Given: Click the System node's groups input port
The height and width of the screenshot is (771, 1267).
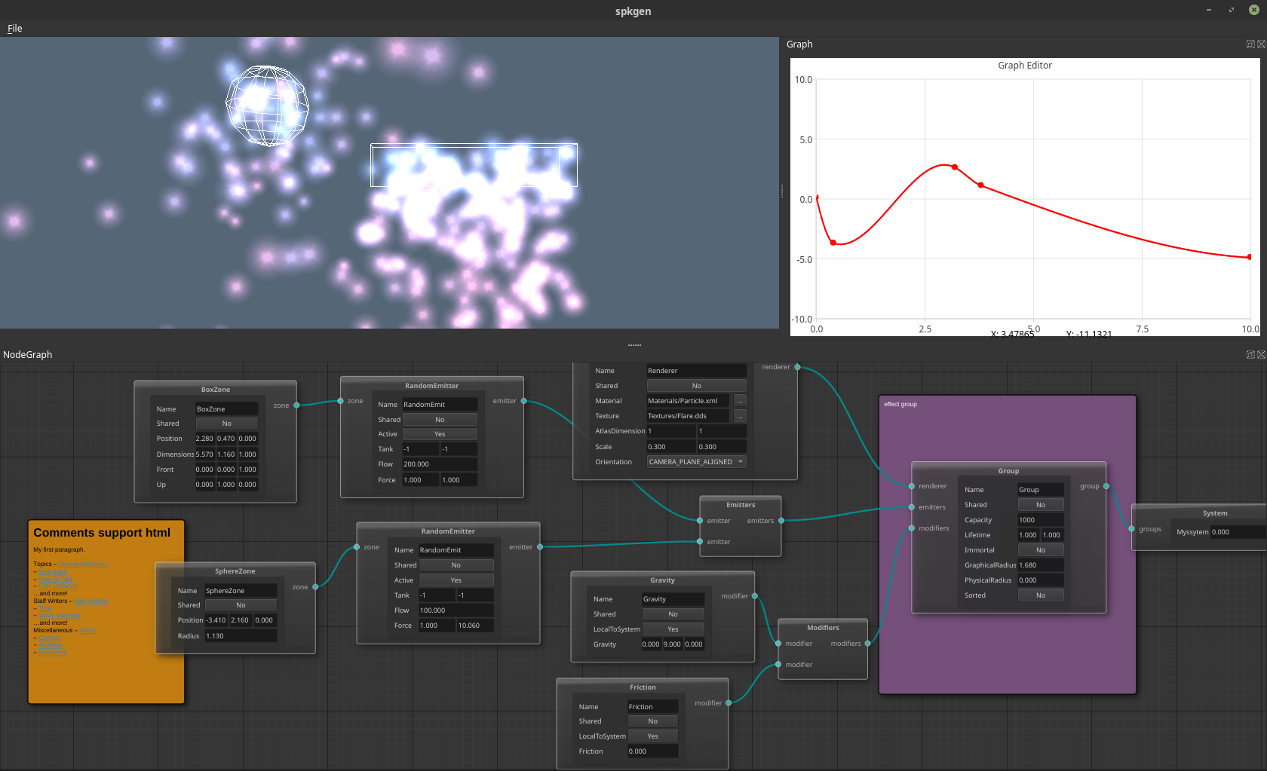Looking at the screenshot, I should pos(1131,529).
